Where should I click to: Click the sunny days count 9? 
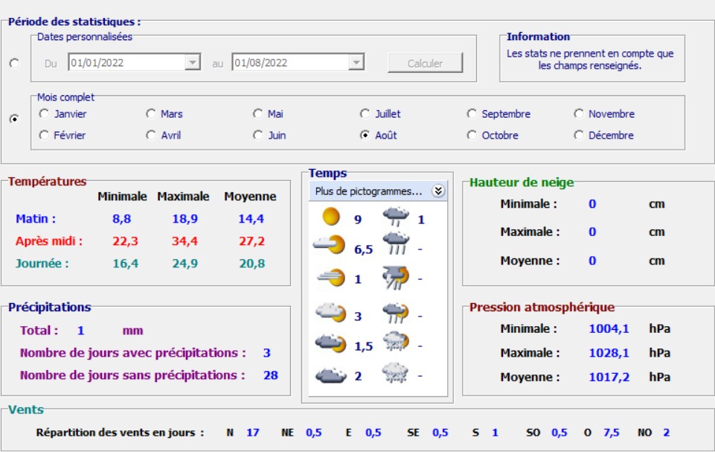pos(358,220)
